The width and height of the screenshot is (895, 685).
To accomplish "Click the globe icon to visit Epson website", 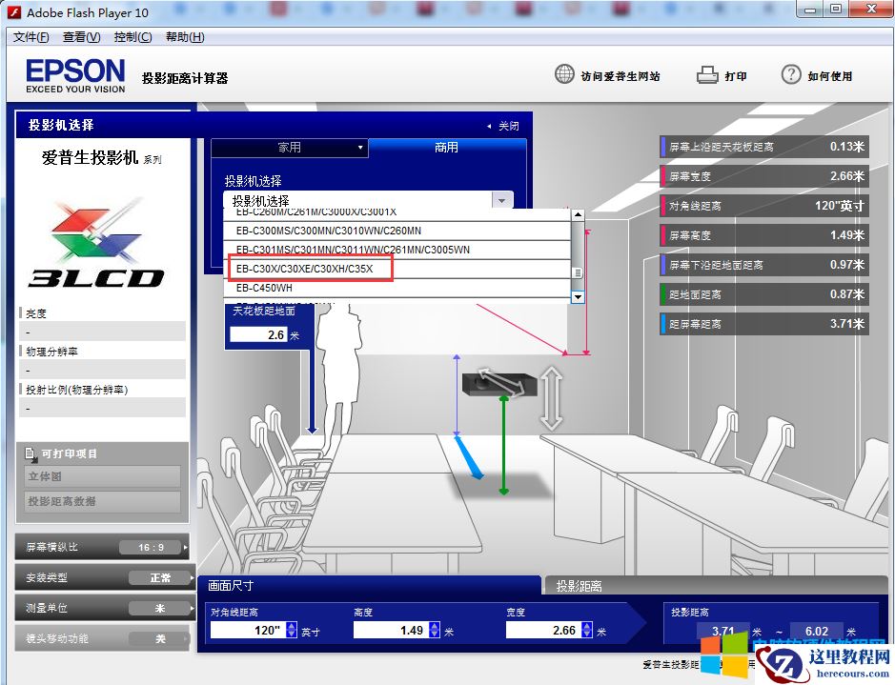I will (x=564, y=73).
